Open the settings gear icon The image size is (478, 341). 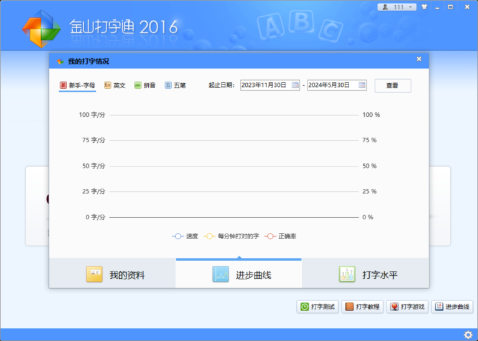coord(468,335)
